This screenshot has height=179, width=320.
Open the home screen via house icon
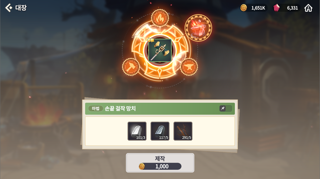(308, 8)
